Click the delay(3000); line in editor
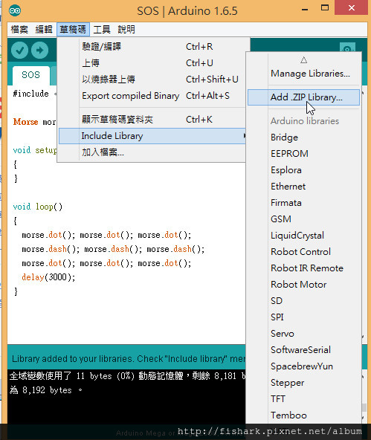 [48, 277]
